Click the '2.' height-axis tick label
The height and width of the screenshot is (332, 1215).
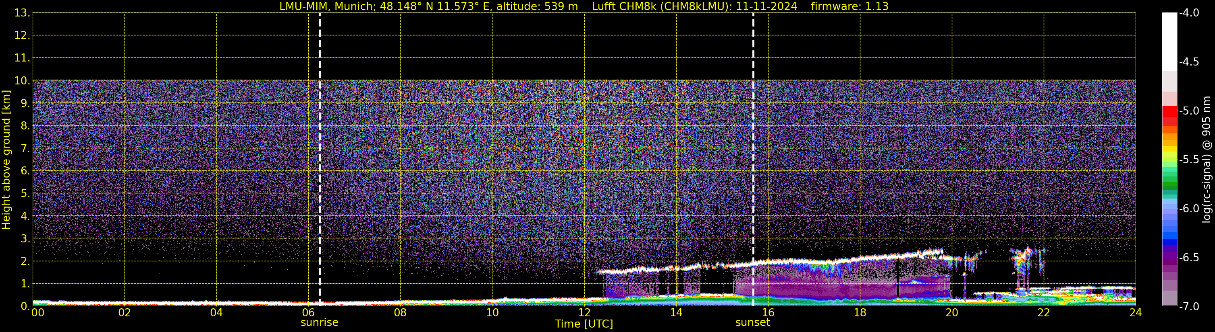[25, 262]
